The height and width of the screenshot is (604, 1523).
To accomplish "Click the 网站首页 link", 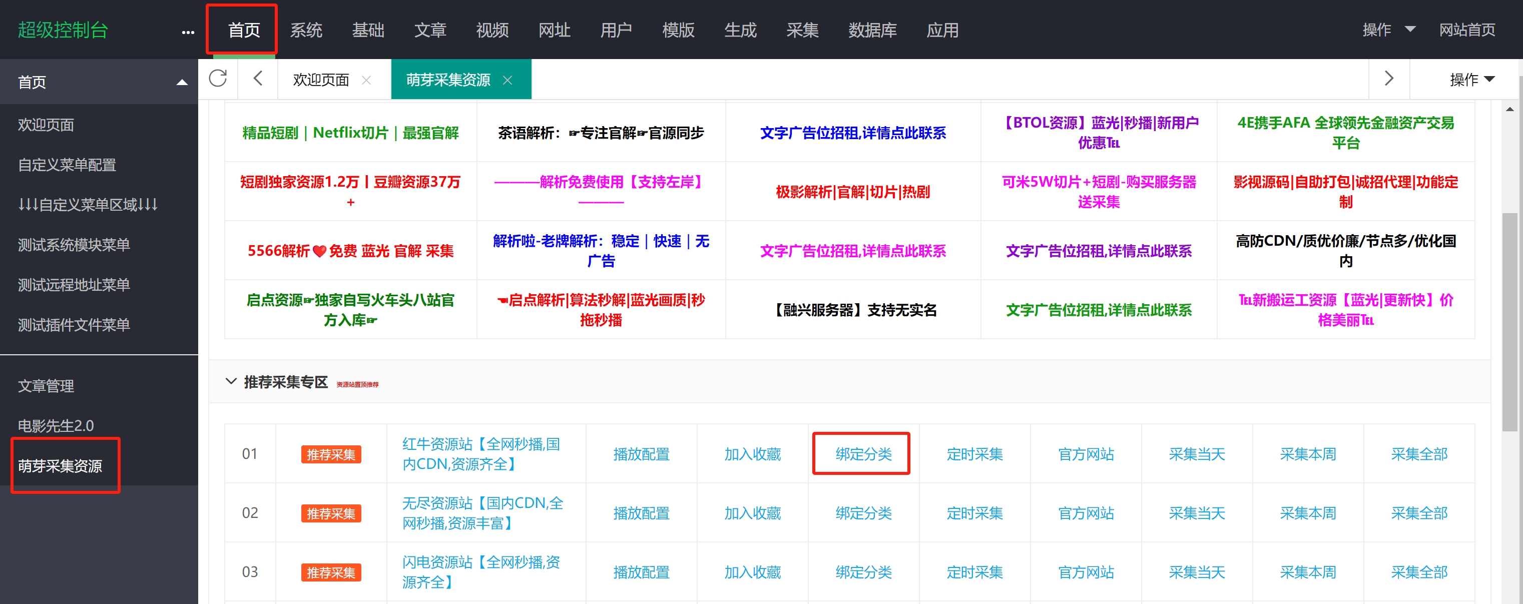I will [x=1467, y=30].
